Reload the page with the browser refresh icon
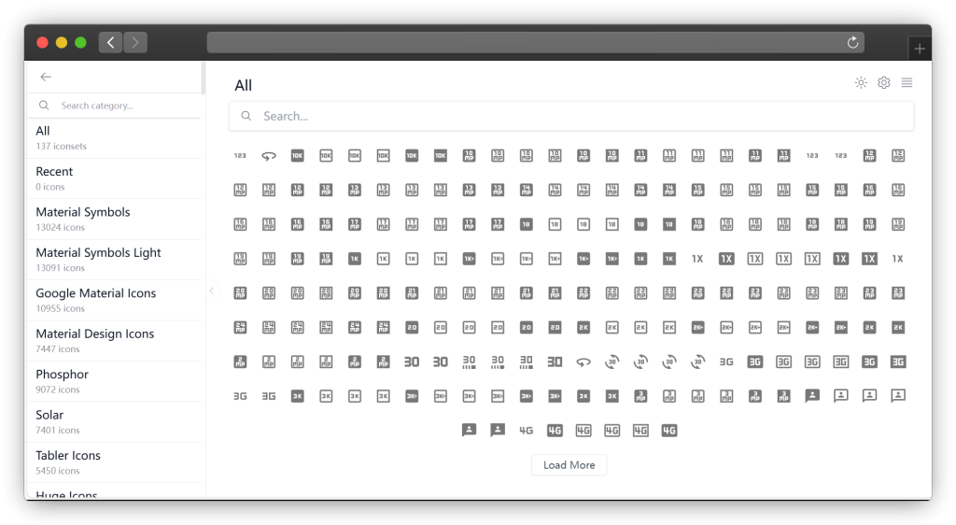Image resolution: width=956 pixels, height=525 pixels. click(x=851, y=43)
